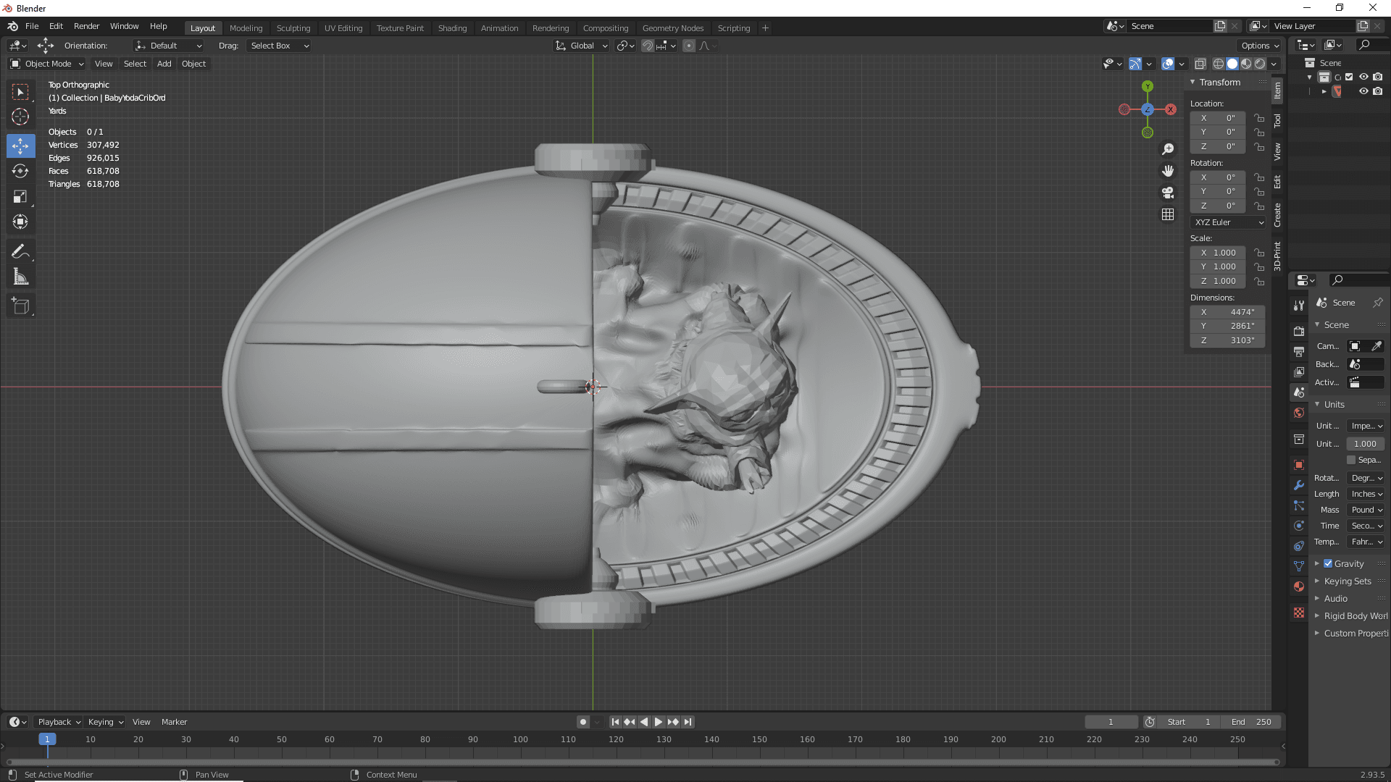Open the Object Data properties triangle icon
This screenshot has width=1391, height=782.
(1299, 566)
